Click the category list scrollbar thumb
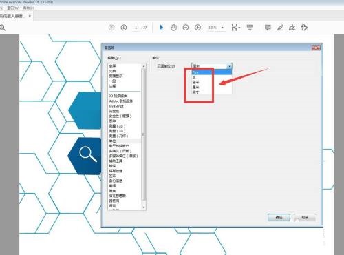Viewport: 344px width, 255px height. click(144, 134)
